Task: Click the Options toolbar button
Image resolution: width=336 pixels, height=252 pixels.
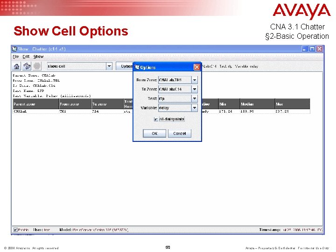Action: click(125, 66)
